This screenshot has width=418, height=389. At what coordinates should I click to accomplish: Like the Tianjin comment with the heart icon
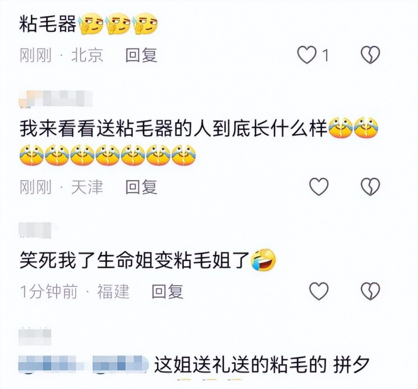pos(319,187)
